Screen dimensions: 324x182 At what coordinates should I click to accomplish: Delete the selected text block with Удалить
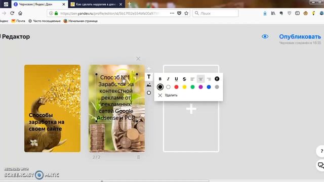(x=168, y=95)
